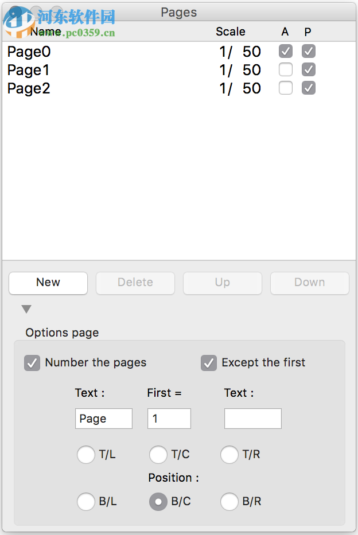
Task: Choose the T/R position option
Action: (229, 455)
